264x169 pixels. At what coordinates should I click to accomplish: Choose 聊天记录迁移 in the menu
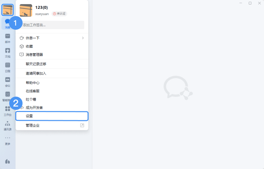(52, 64)
